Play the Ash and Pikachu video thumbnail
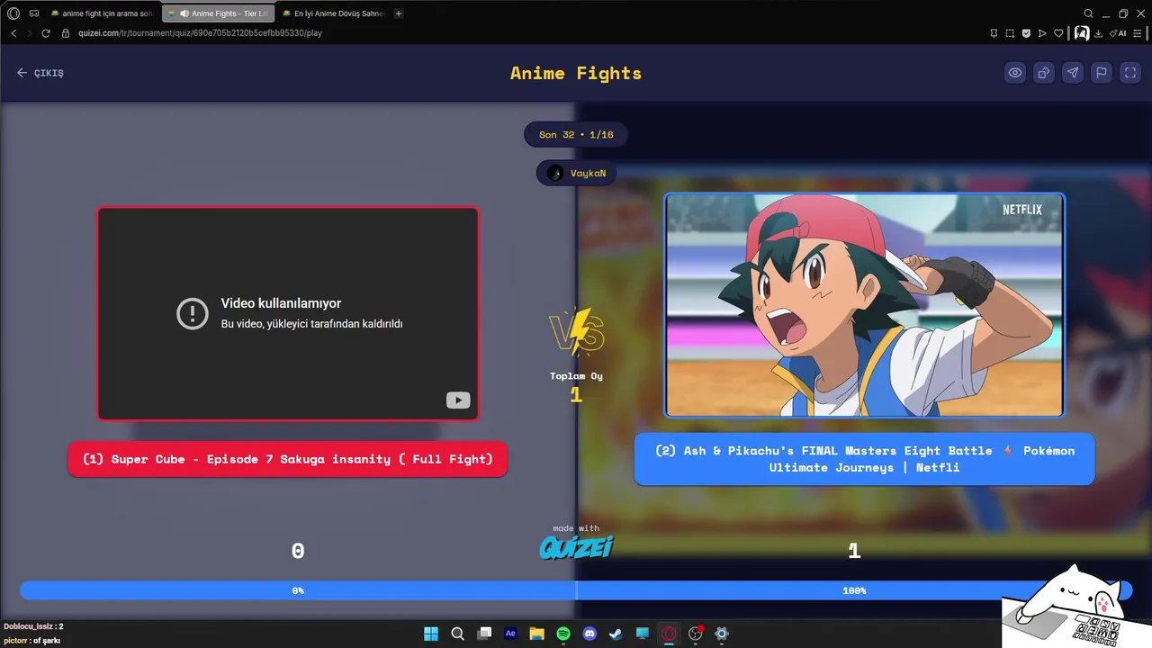This screenshot has height=648, width=1152. pyautogui.click(x=864, y=305)
